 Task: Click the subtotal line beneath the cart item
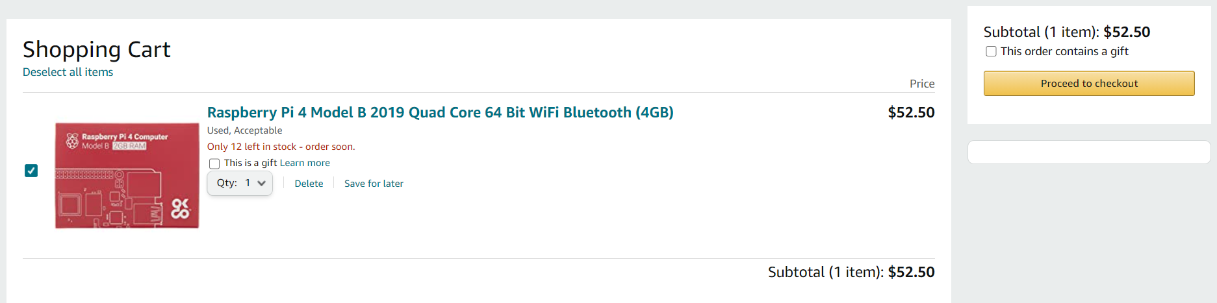tap(851, 272)
